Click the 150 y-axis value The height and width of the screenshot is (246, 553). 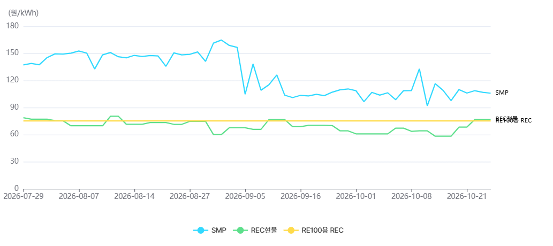click(13, 53)
